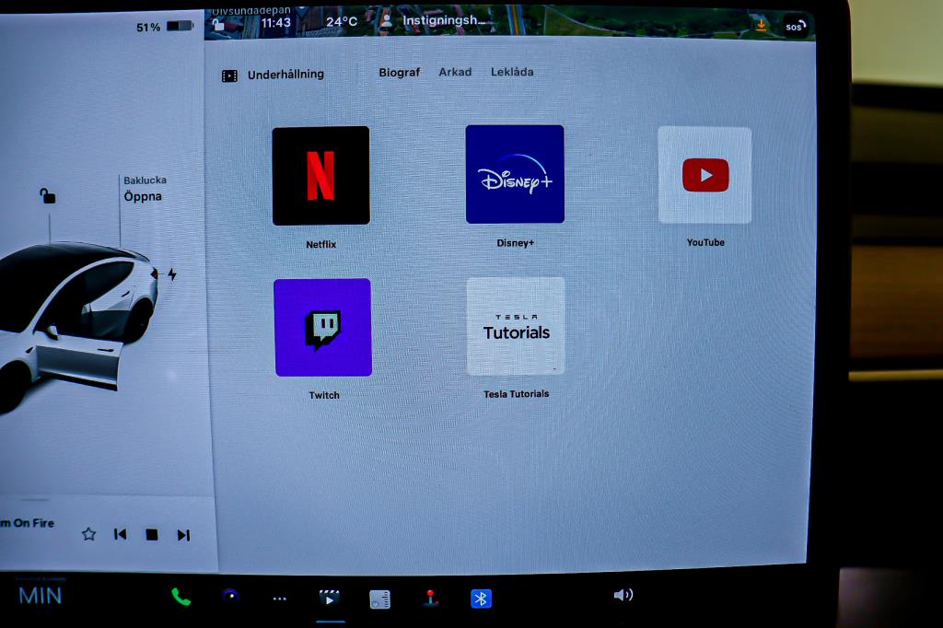Open the charge port lightning icon
This screenshot has width=943, height=628.
pyautogui.click(x=172, y=274)
